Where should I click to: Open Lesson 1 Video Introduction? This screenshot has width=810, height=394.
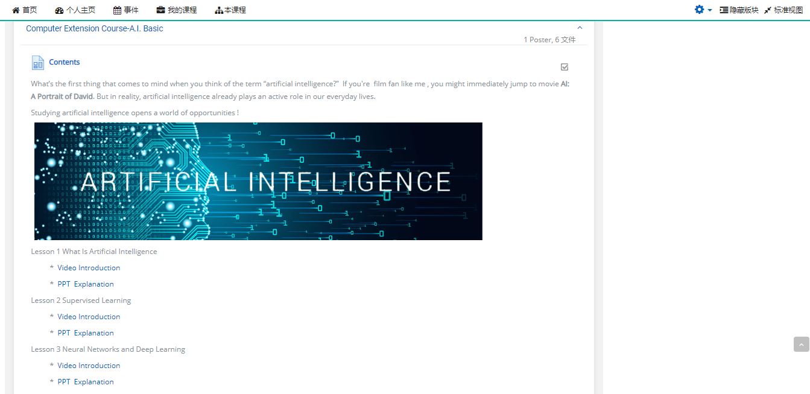[89, 268]
